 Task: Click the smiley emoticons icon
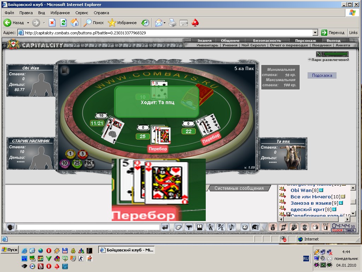point(245,227)
